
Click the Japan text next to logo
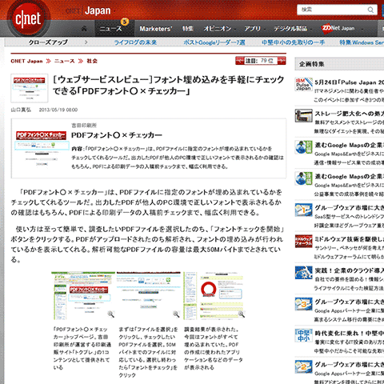tap(98, 10)
